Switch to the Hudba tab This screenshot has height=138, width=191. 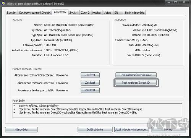click(x=96, y=13)
